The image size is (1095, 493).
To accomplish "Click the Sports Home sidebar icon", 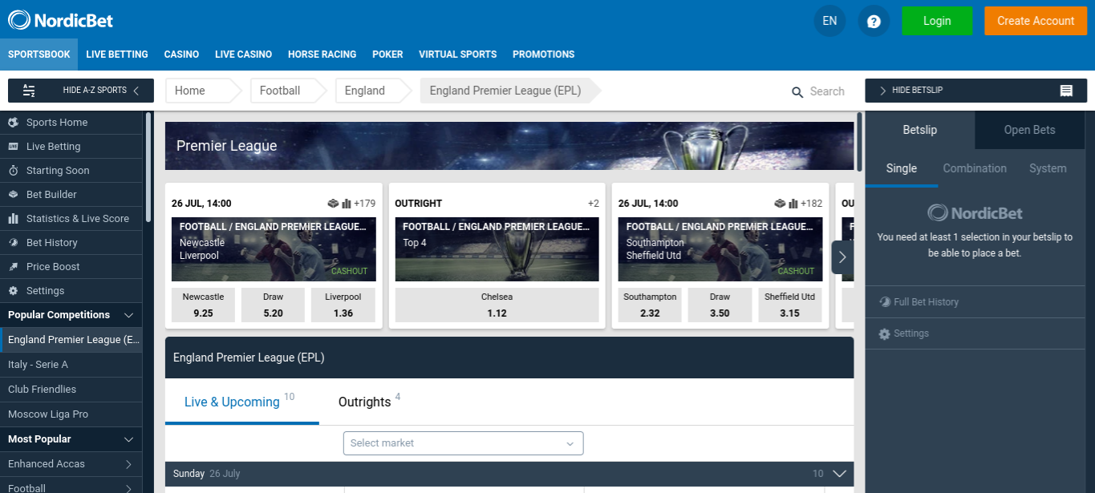I will tap(13, 122).
